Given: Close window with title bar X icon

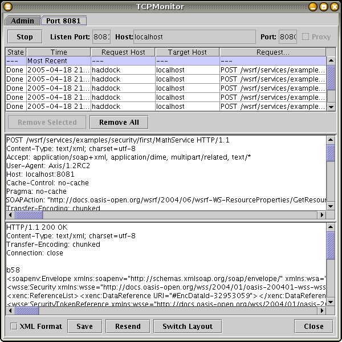Looking at the screenshot, I should (335, 7).
